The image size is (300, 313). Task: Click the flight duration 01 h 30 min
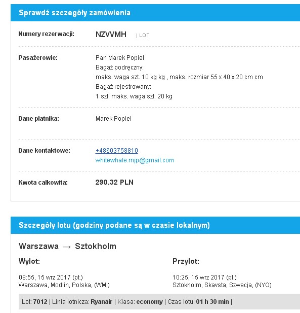click(212, 301)
